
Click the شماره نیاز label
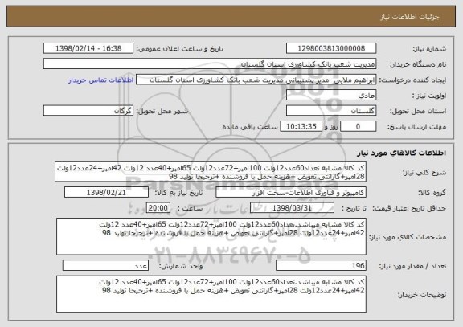429,49
